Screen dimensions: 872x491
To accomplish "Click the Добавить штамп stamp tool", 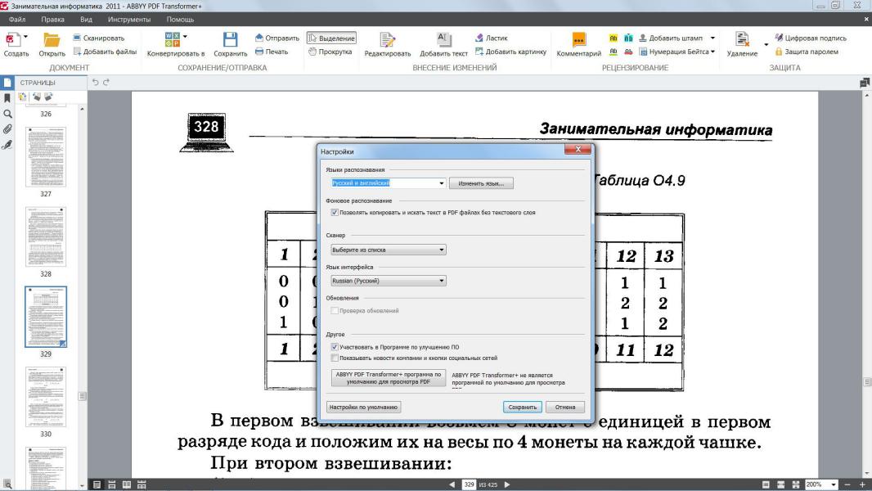I will point(670,38).
